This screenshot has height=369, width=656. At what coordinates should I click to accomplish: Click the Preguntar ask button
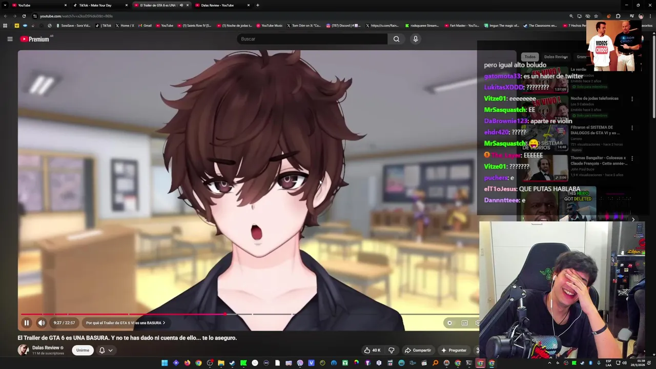coord(454,350)
